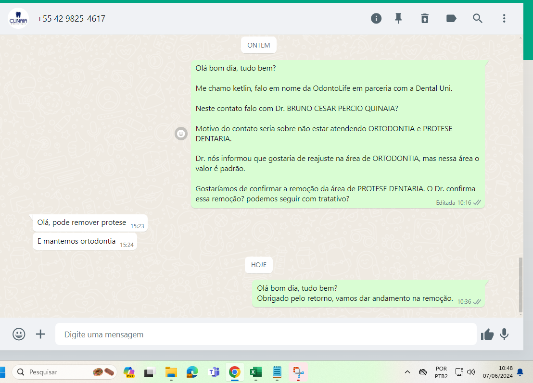
Task: Open clock showing 10:48 07/06/2024
Action: click(498, 372)
